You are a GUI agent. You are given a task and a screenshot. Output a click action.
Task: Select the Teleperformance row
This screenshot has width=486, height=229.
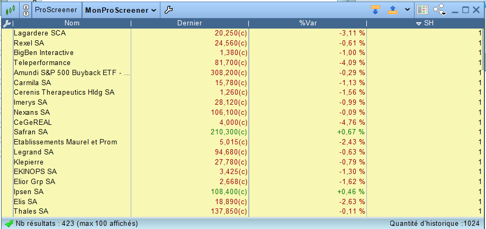click(242, 63)
